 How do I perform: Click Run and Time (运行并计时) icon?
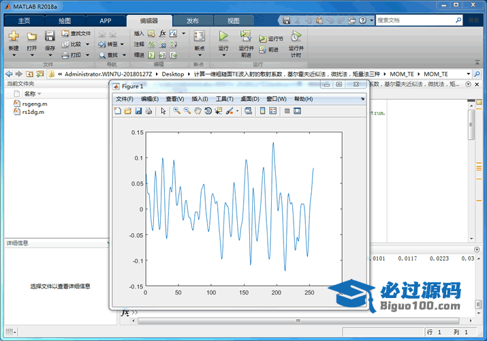tap(296, 36)
